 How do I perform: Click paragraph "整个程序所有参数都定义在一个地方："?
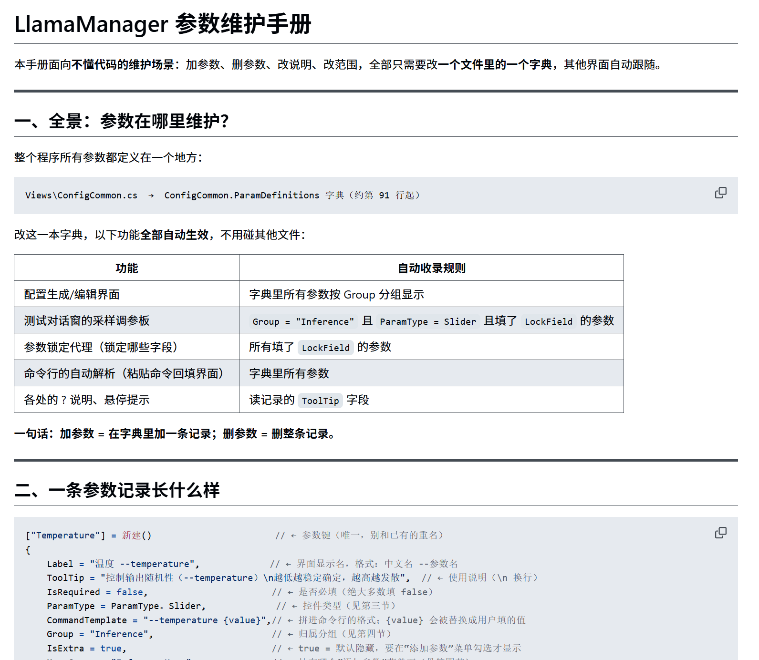[108, 157]
